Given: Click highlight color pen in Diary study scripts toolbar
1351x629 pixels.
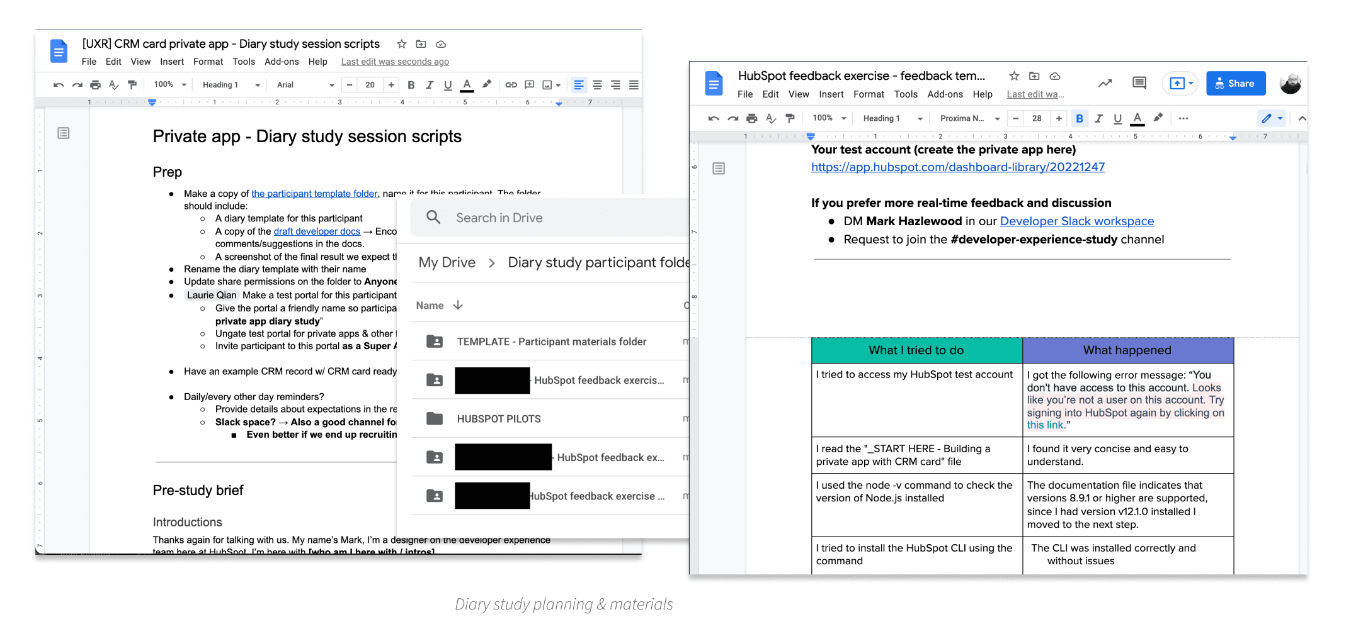Looking at the screenshot, I should (x=486, y=84).
